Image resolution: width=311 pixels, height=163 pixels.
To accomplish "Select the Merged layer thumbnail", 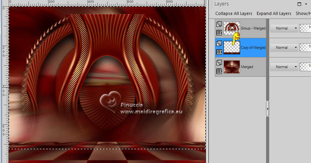I will coord(232,67).
